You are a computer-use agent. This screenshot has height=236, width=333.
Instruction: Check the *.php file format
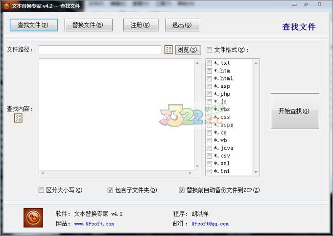point(209,94)
